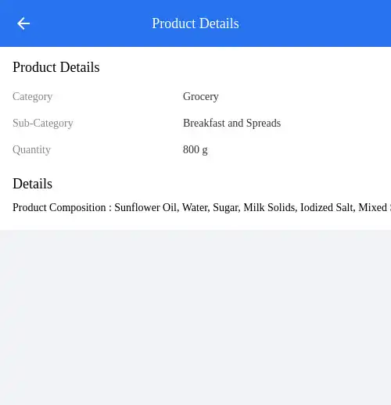
Task: Click the word Sugar in composition
Action: pos(227,208)
